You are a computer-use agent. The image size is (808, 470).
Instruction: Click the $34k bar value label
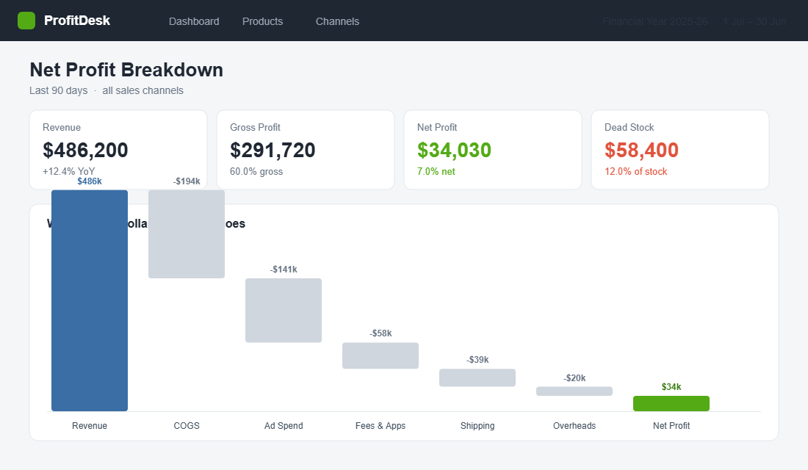click(x=671, y=387)
